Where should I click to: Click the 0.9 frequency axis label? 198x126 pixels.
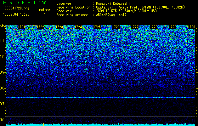click(x=3, y=72)
